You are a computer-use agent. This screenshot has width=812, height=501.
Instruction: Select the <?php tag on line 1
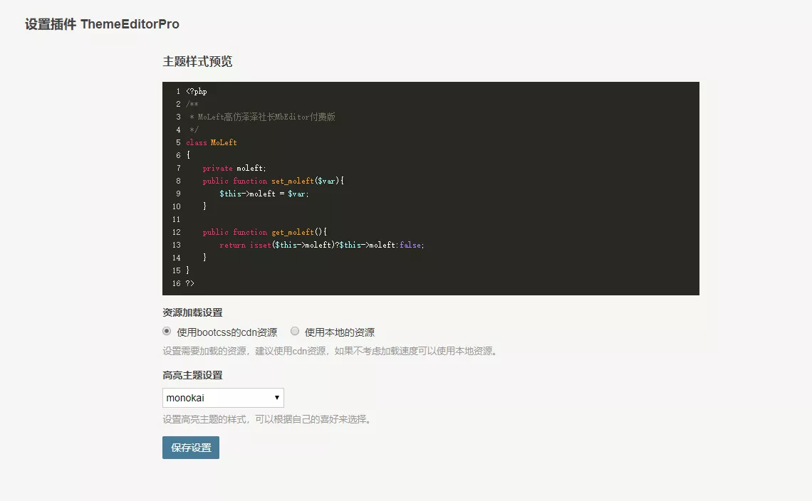click(196, 91)
